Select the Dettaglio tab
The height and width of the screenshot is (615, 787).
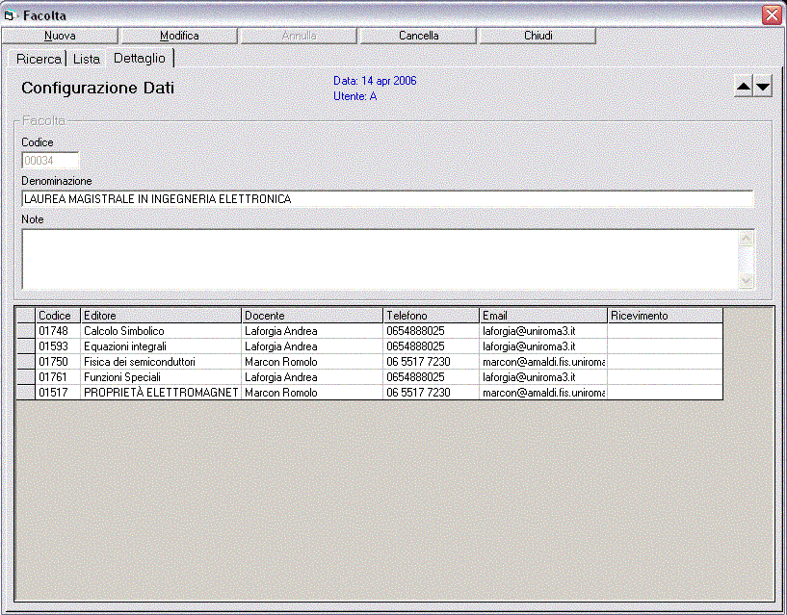[x=140, y=58]
